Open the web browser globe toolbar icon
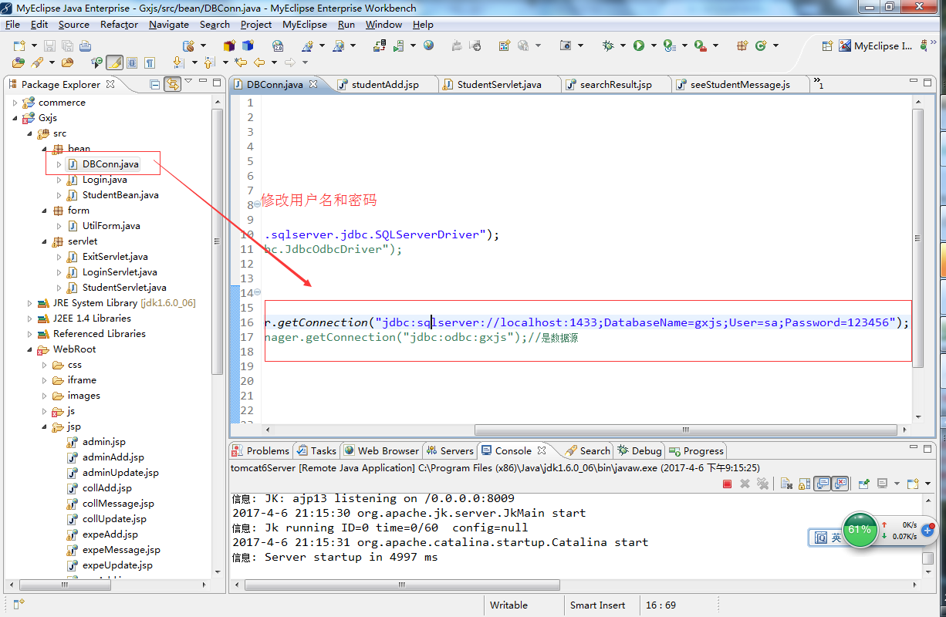The image size is (946, 617). point(428,46)
